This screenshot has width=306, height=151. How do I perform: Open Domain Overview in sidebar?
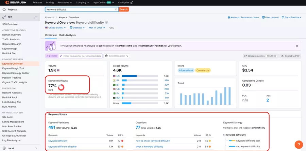[x=12, y=35]
